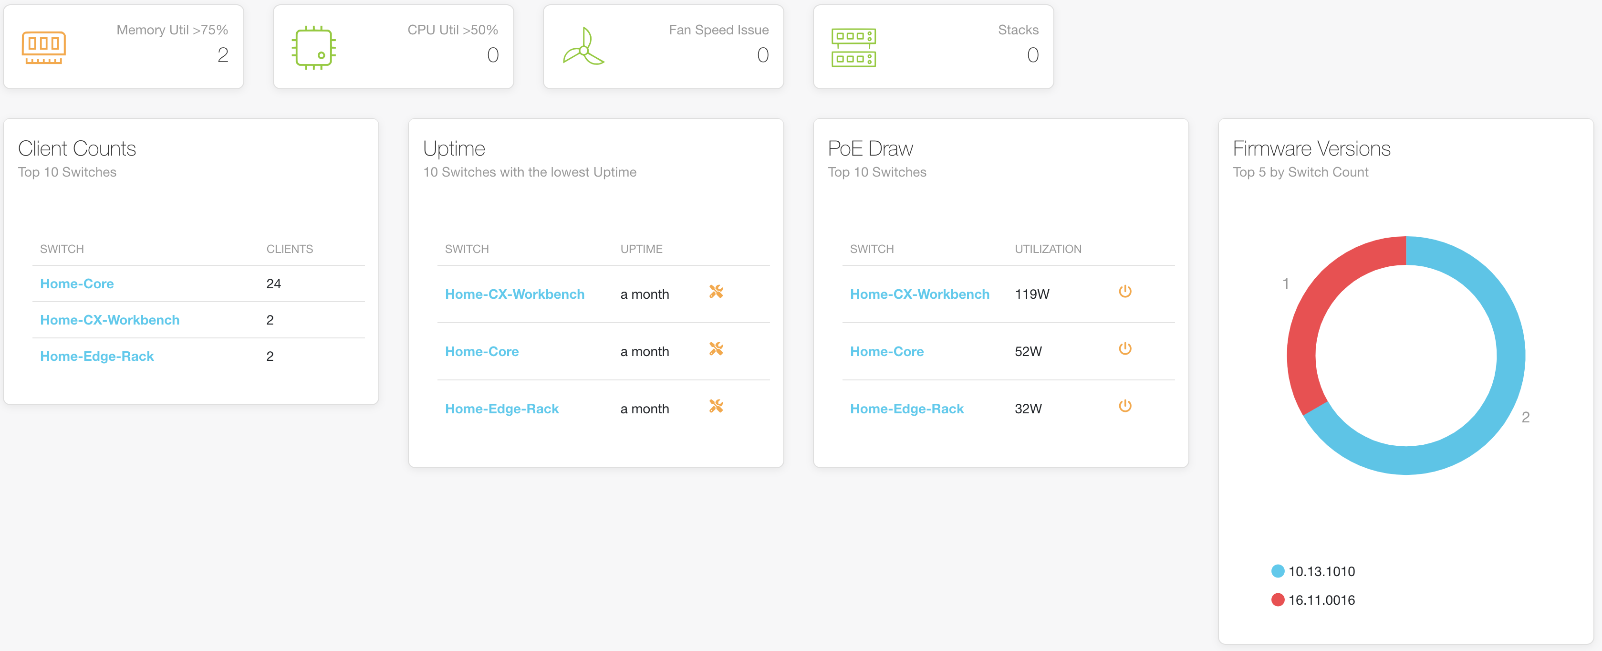The height and width of the screenshot is (651, 1602).
Task: Click the Fan Speed Issue count 0
Action: [x=762, y=55]
